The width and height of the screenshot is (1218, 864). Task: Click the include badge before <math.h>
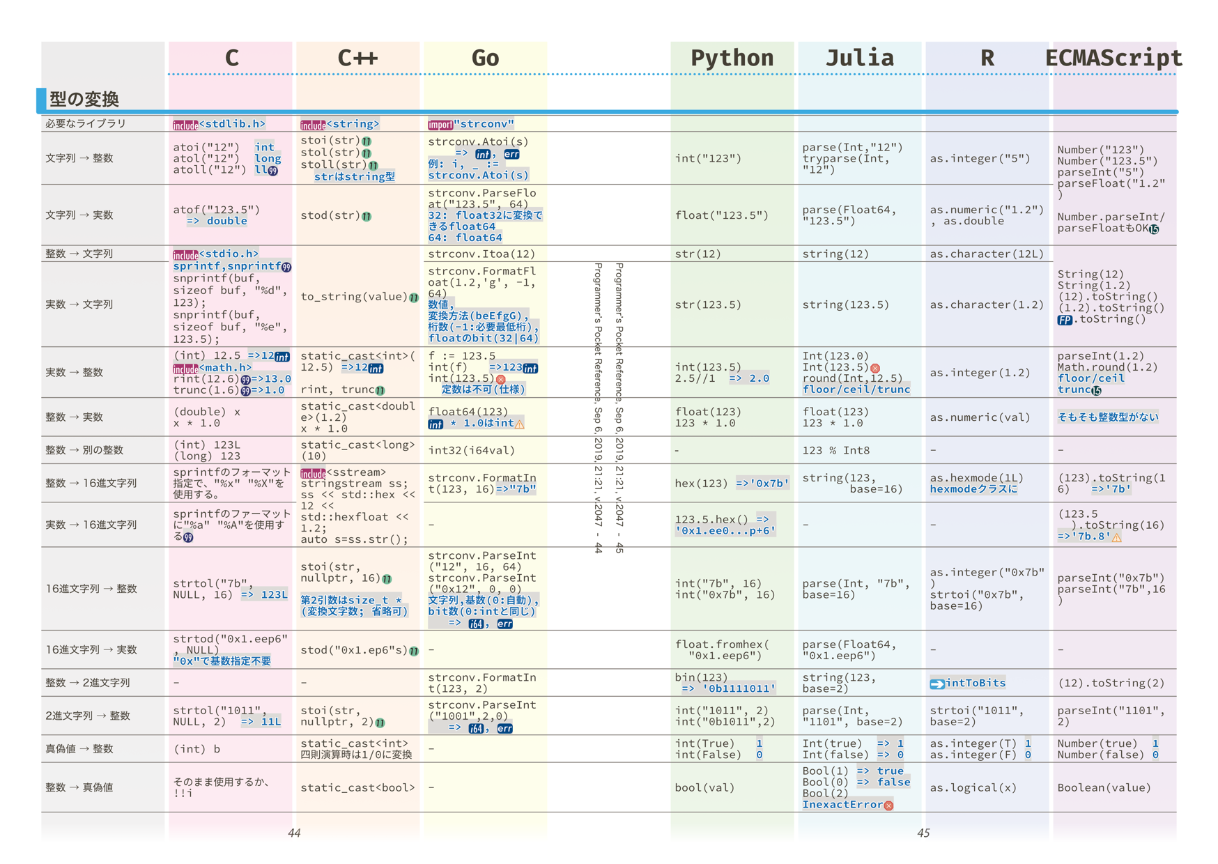(x=185, y=369)
